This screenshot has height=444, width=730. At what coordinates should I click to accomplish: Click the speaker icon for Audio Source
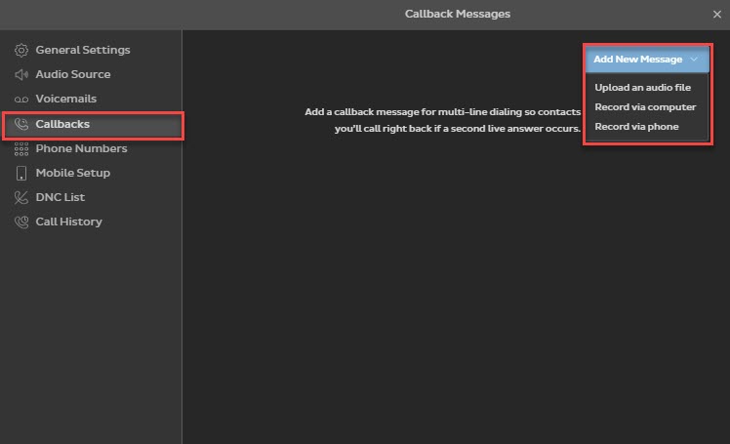click(21, 74)
